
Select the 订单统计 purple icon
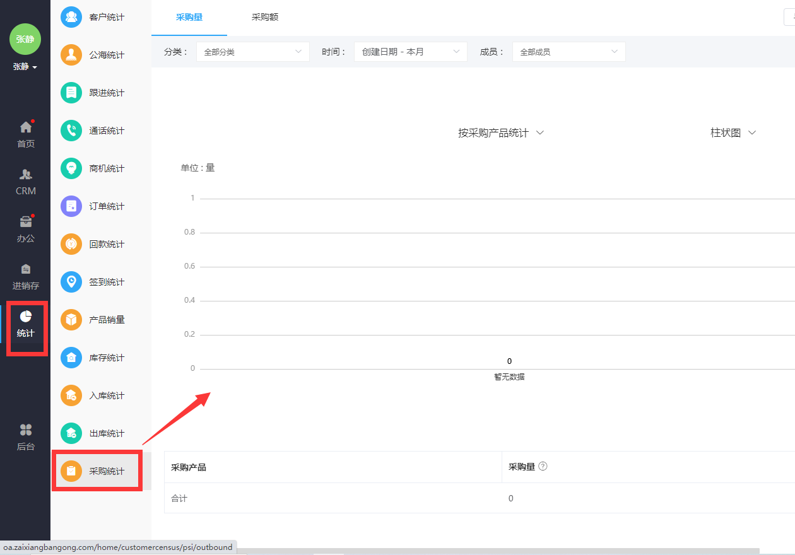tap(71, 206)
